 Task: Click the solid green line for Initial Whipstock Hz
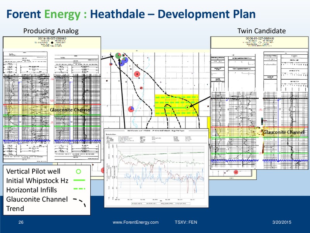coord(79,180)
